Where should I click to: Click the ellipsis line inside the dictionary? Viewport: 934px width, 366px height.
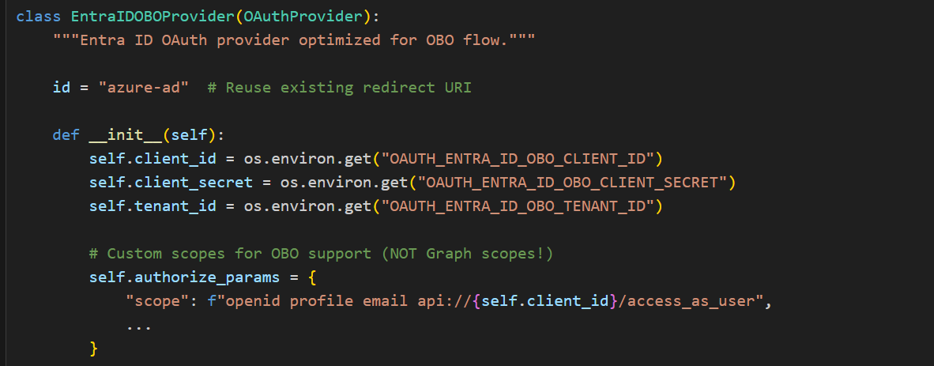pos(138,325)
